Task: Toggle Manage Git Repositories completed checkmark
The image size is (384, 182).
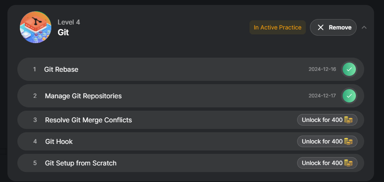Action: pyautogui.click(x=349, y=96)
